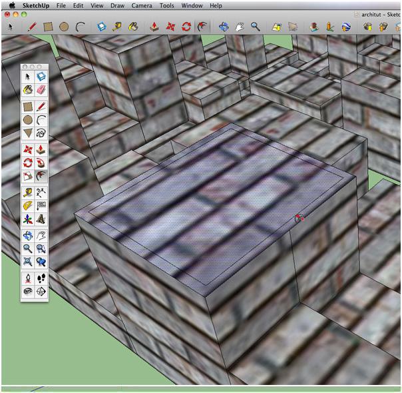Select the Eraser tool in the floating palette

(x=41, y=89)
